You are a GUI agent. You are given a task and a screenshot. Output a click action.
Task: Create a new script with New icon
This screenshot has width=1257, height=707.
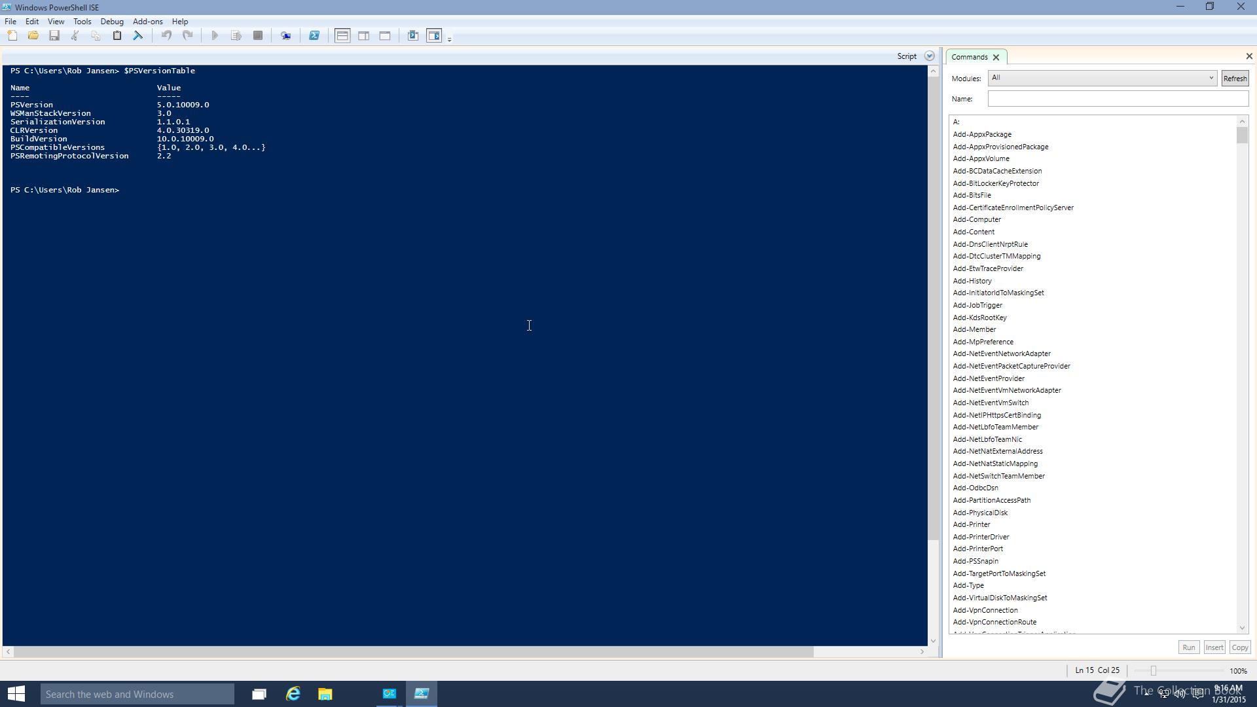point(12,36)
